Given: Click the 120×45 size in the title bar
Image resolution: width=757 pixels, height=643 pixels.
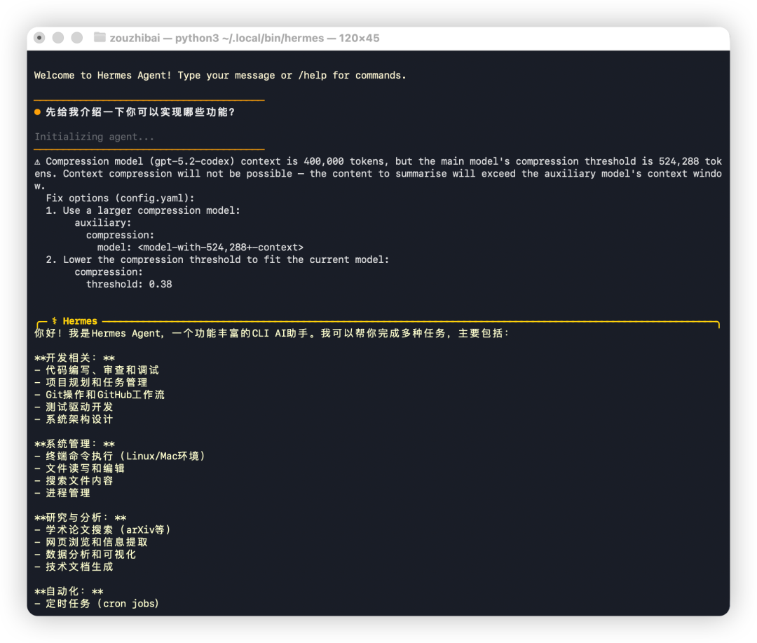Looking at the screenshot, I should coord(359,38).
